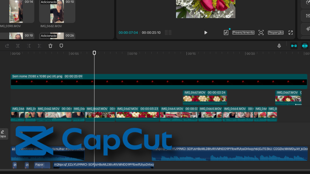Click the playhead handle on ruler
This screenshot has height=174, width=310.
click(94, 53)
